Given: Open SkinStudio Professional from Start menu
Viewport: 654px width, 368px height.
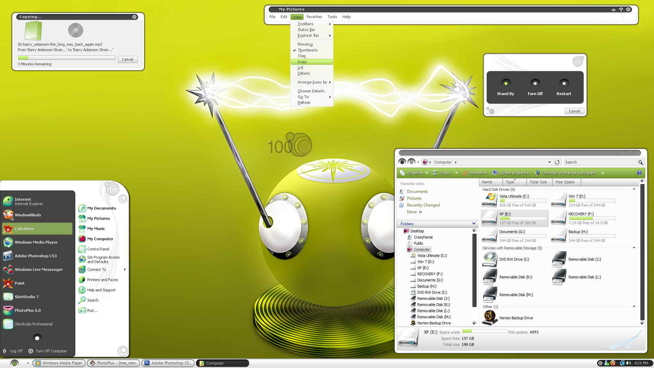Looking at the screenshot, I should [37, 324].
